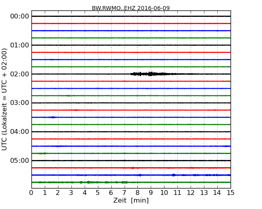Click the red bump near minute 7.6
The width and height of the screenshot is (262, 209).
point(133,168)
